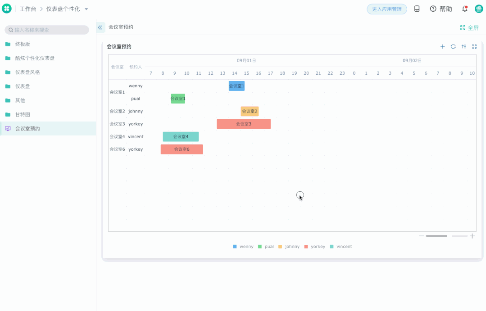Select the sort list icon in the chart toolbar

click(463, 46)
